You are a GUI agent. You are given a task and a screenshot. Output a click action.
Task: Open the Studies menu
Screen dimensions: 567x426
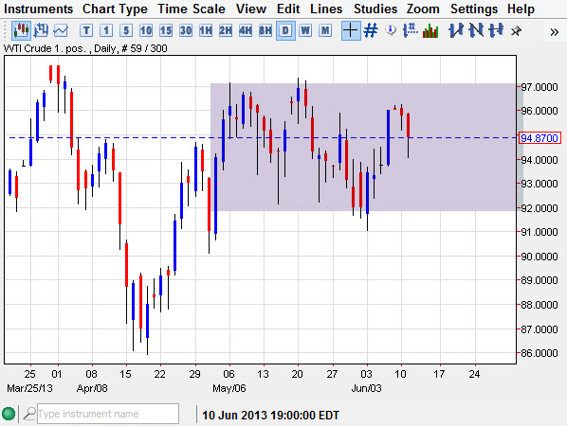tap(375, 9)
